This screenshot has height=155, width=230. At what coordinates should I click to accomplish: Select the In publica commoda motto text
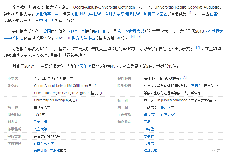172,100
